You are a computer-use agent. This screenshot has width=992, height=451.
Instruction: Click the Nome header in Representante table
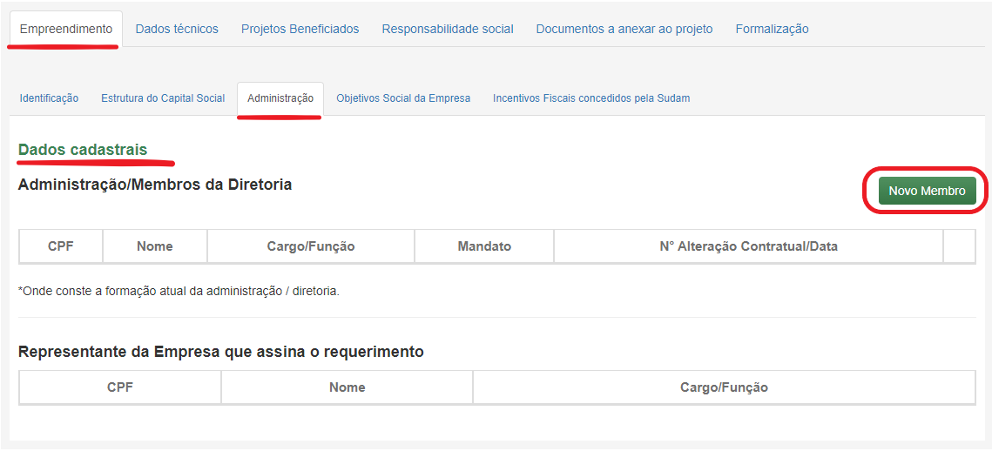pyautogui.click(x=347, y=387)
